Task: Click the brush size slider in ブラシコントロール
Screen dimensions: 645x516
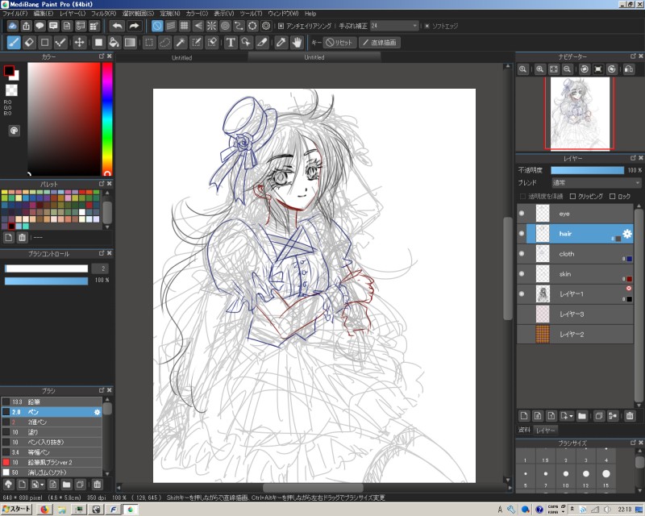Action: point(46,268)
